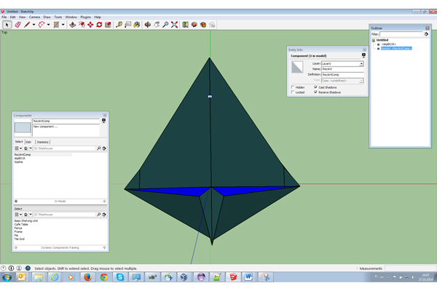This screenshot has width=437, height=291.
Task: Activate the Push/Pull tool
Action: coord(71,25)
